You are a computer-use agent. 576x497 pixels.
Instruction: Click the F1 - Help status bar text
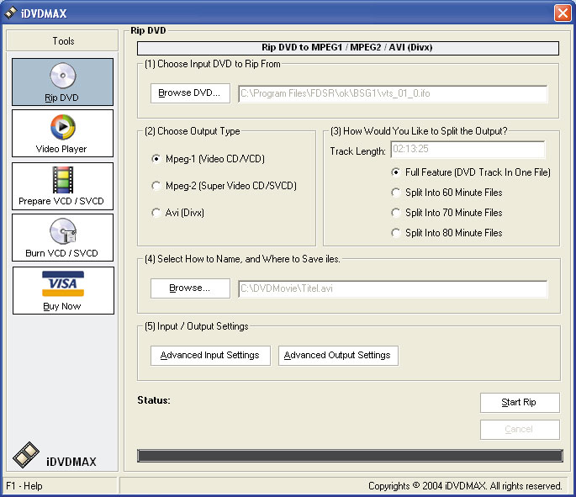(x=24, y=486)
